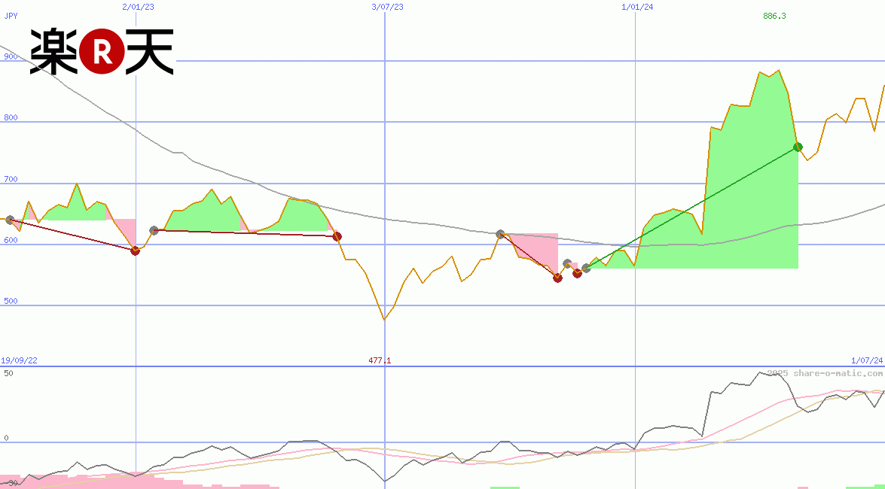Select the green marker ending the green trend line
This screenshot has height=489, width=885.
[x=798, y=147]
